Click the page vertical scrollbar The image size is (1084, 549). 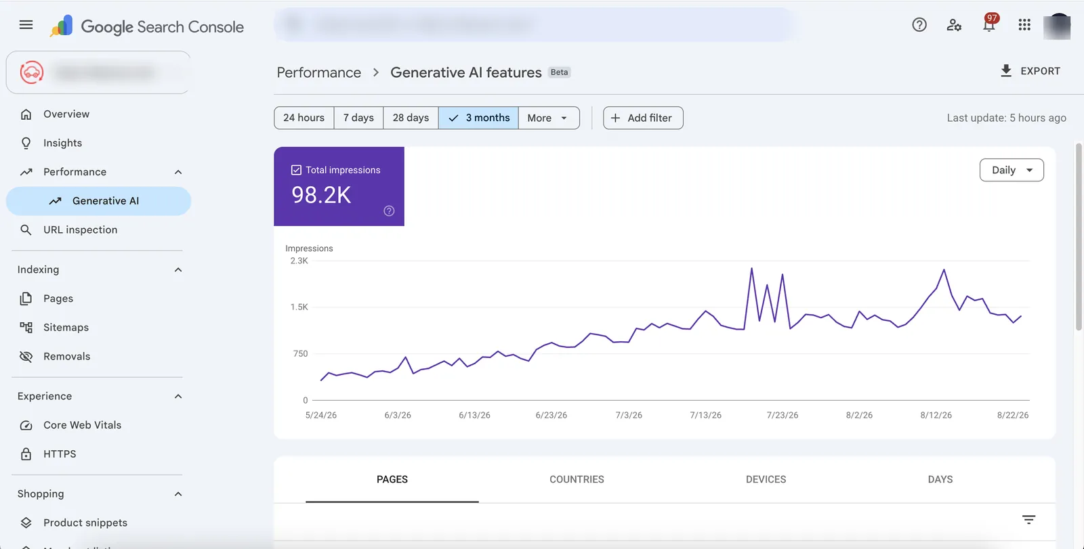coord(1079,237)
